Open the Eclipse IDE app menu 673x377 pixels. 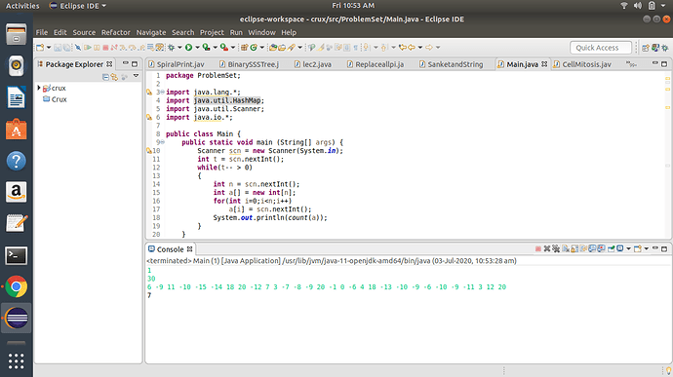point(78,6)
